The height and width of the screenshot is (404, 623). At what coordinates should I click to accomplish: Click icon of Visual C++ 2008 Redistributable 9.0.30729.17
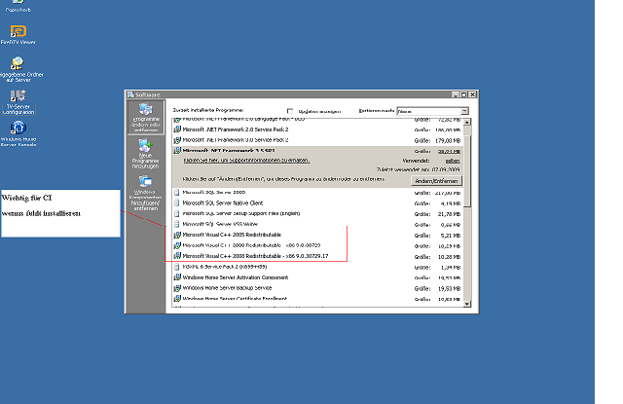(x=177, y=256)
